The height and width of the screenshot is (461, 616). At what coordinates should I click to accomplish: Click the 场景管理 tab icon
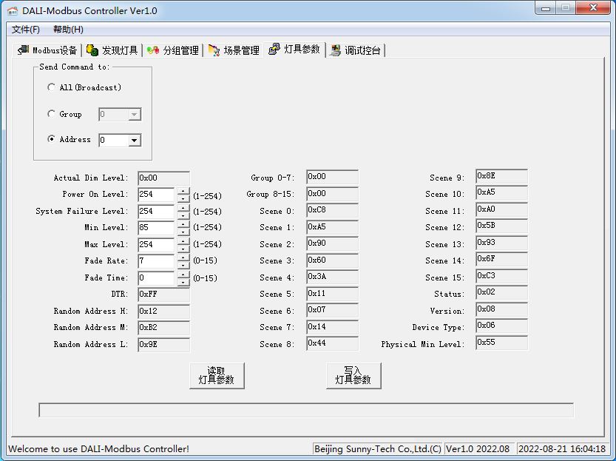point(214,50)
